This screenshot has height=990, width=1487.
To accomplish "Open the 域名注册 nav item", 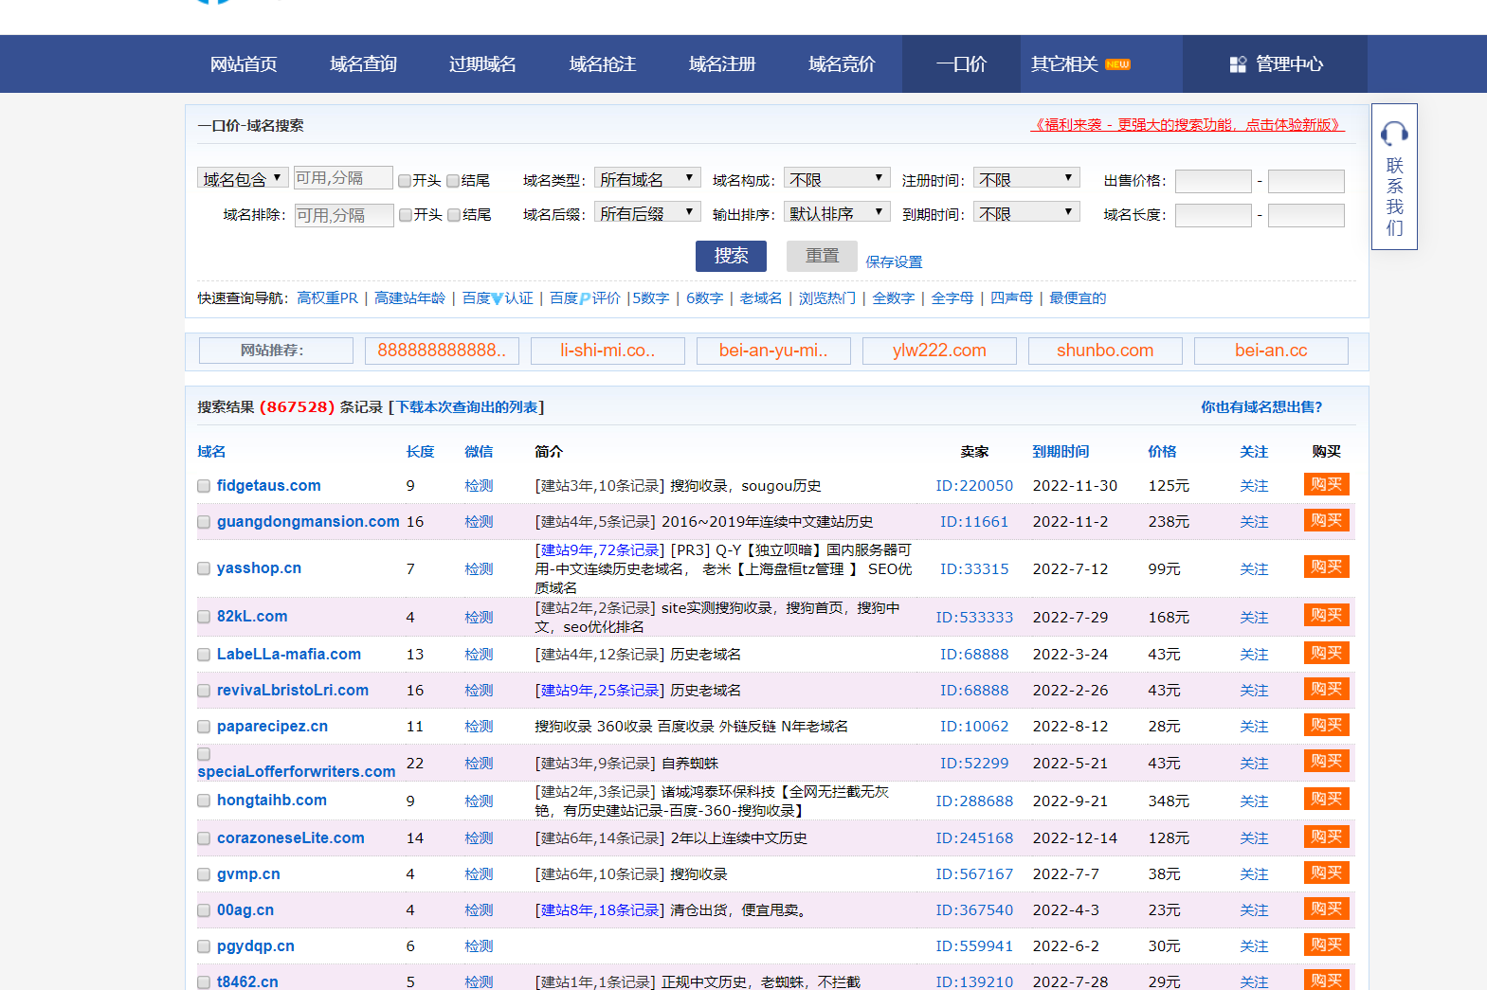I will point(722,64).
